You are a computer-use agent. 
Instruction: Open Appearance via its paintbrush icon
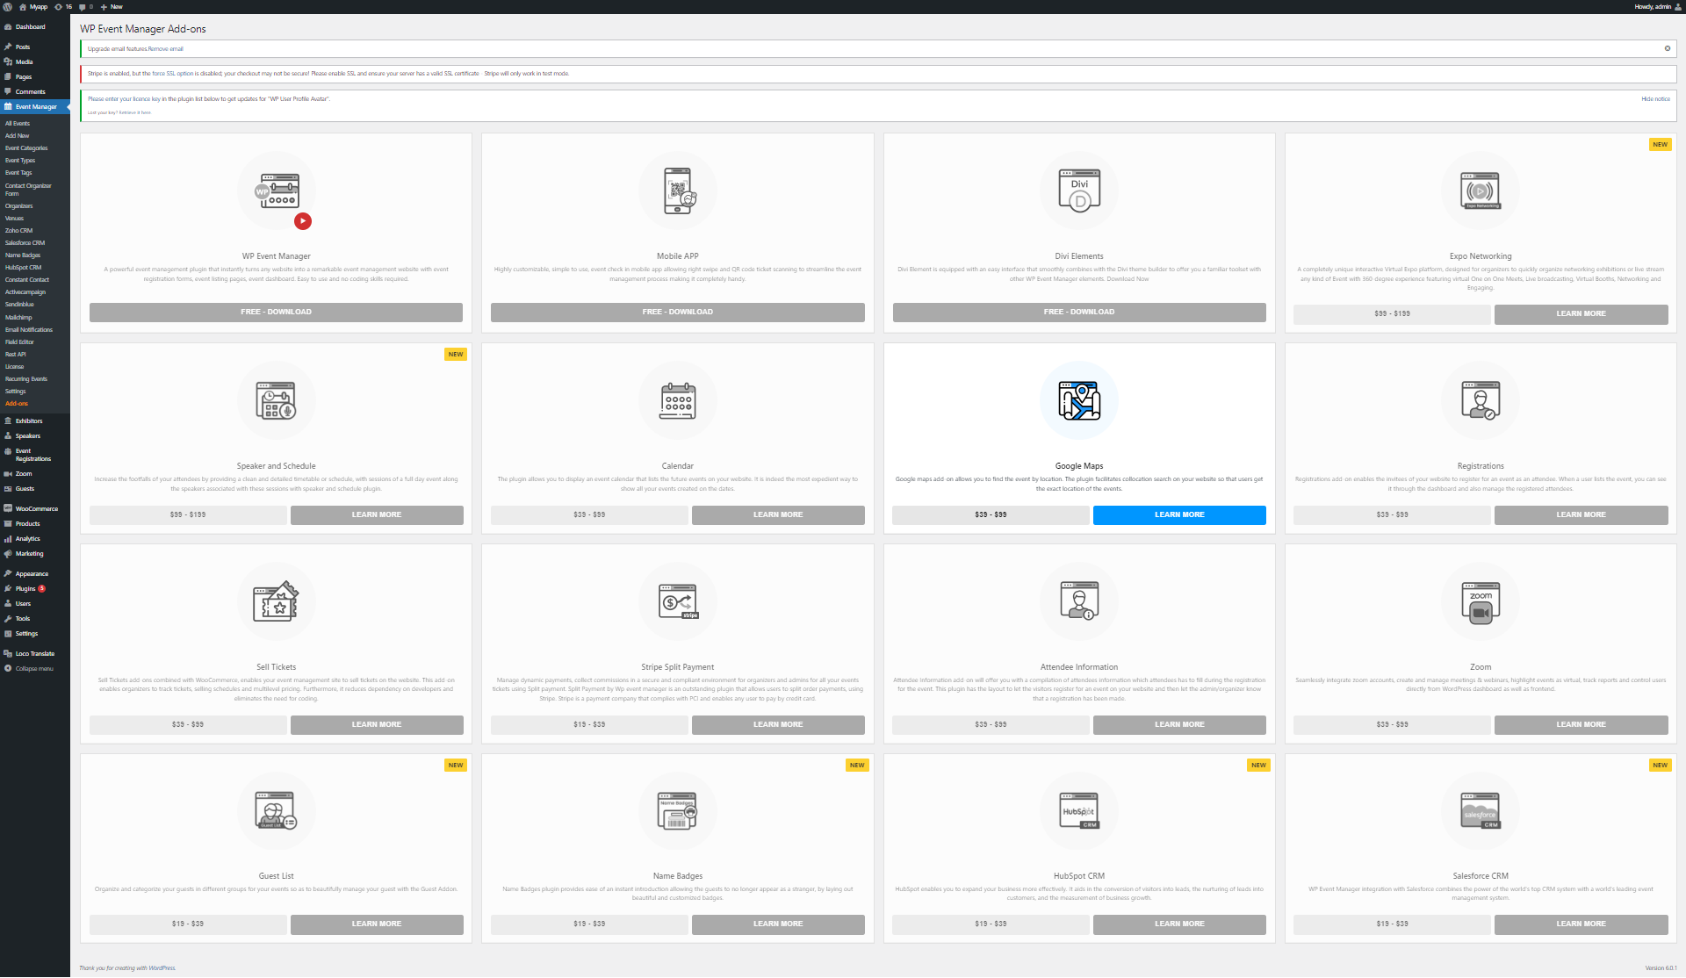[8, 572]
